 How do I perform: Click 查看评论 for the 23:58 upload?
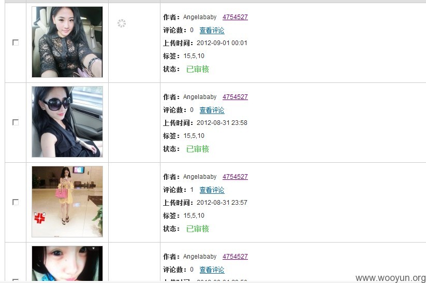tap(212, 110)
